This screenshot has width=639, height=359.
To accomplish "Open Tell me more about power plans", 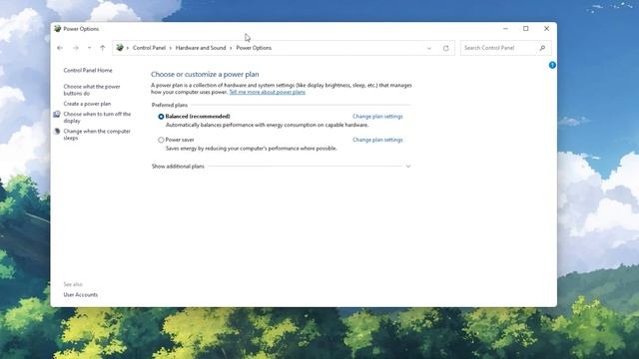I will point(267,92).
